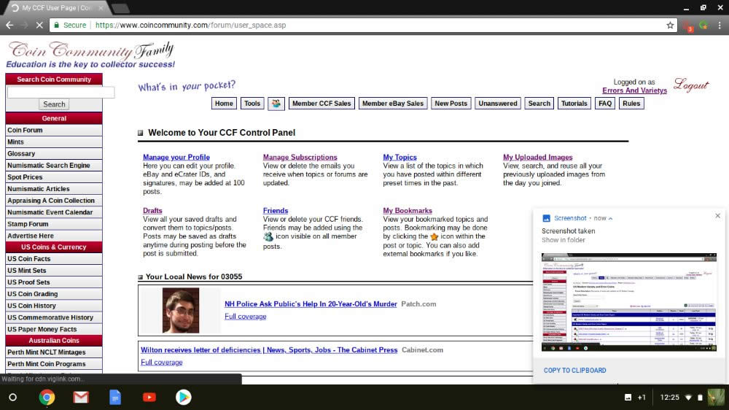Open Manage your Profile
Image resolution: width=729 pixels, height=410 pixels.
pos(176,158)
